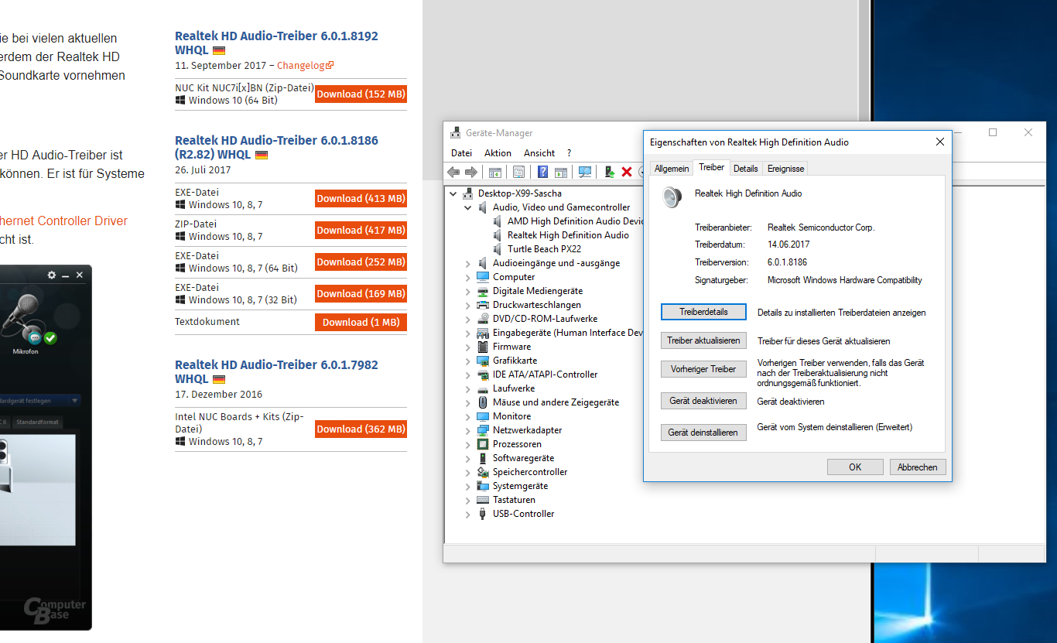
Task: Expand the Digitale Mediengeräte node
Action: coord(468,292)
